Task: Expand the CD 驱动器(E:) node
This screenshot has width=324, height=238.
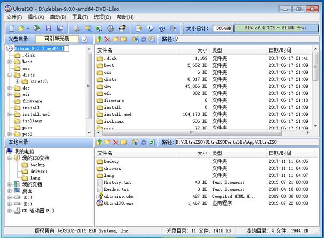Action: 10,211
